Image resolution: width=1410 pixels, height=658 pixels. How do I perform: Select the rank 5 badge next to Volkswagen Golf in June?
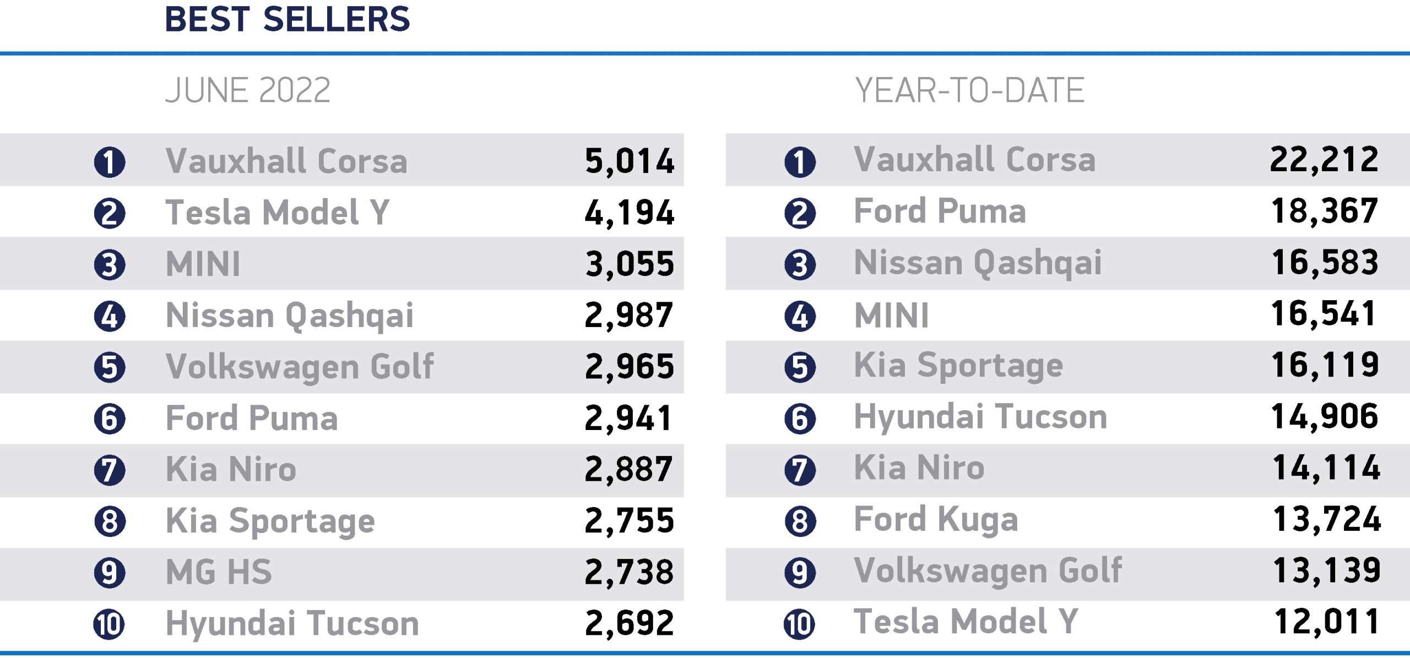pos(110,368)
